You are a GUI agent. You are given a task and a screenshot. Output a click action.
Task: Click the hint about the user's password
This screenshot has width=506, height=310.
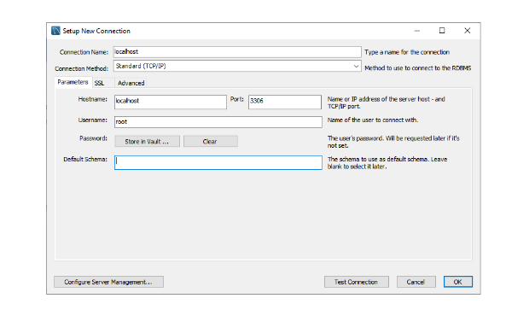[x=393, y=142]
